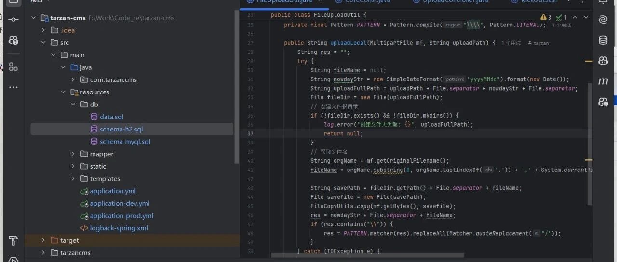The height and width of the screenshot is (262, 617).
Task: Open the Structure tool window icon
Action: point(13,66)
